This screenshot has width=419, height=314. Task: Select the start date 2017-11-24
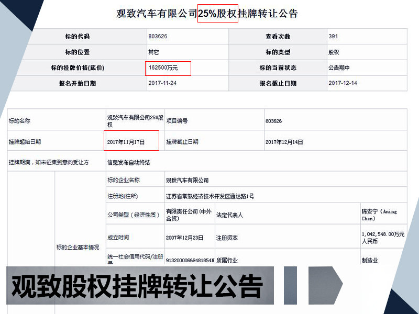pos(162,83)
